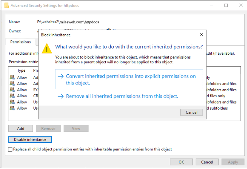This screenshot has height=169, width=247.
Task: Select the user icon in the SYS entry row
Action: (x=12, y=90)
